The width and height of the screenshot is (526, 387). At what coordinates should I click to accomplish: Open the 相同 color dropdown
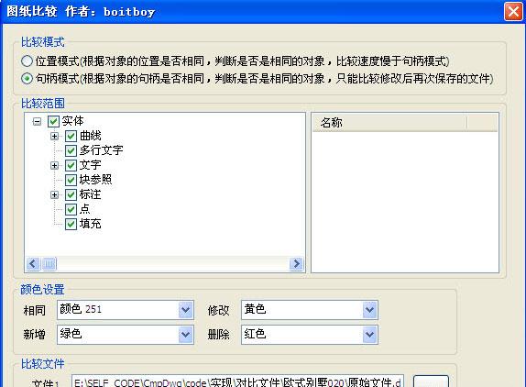coord(186,310)
